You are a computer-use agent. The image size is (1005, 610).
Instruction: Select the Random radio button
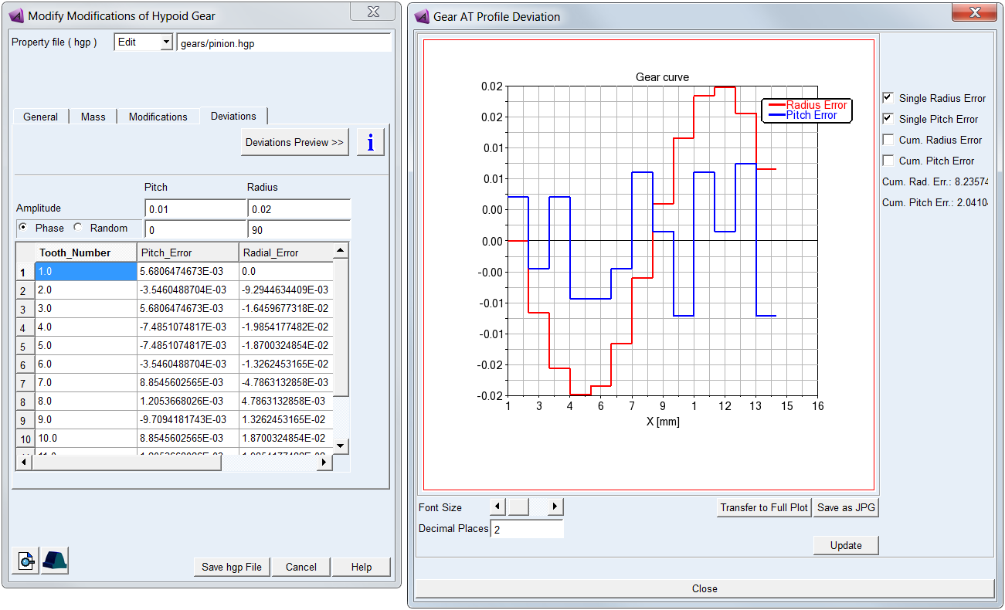point(78,228)
